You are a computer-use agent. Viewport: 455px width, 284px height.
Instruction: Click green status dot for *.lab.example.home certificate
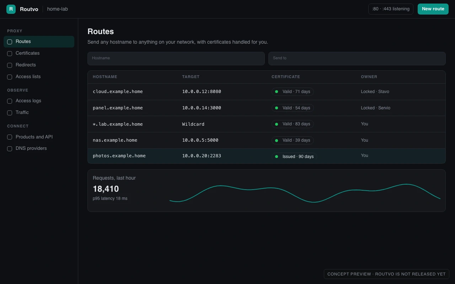click(x=277, y=124)
